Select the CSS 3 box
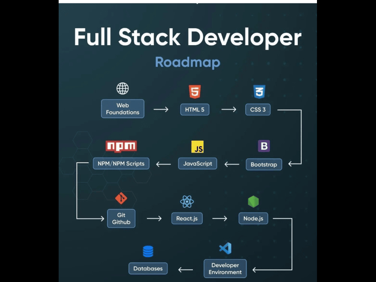This screenshot has height=282, width=376. (258, 109)
